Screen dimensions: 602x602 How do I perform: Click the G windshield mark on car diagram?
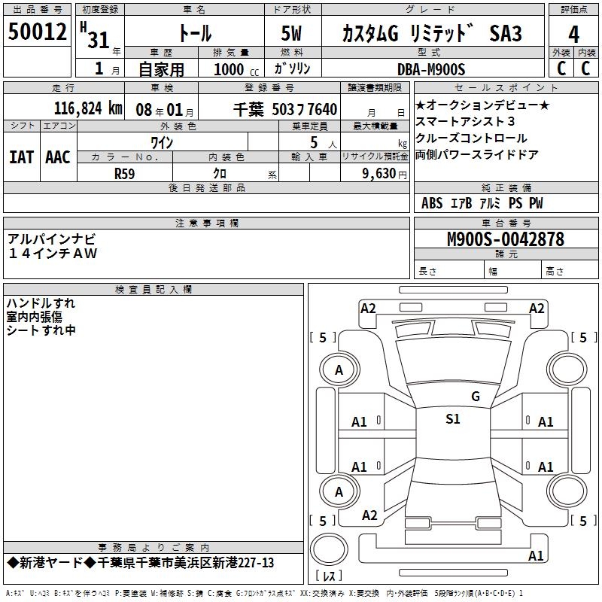[475, 396]
